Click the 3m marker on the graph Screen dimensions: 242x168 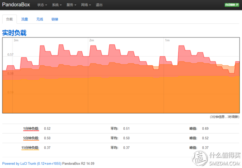[x=16, y=40]
